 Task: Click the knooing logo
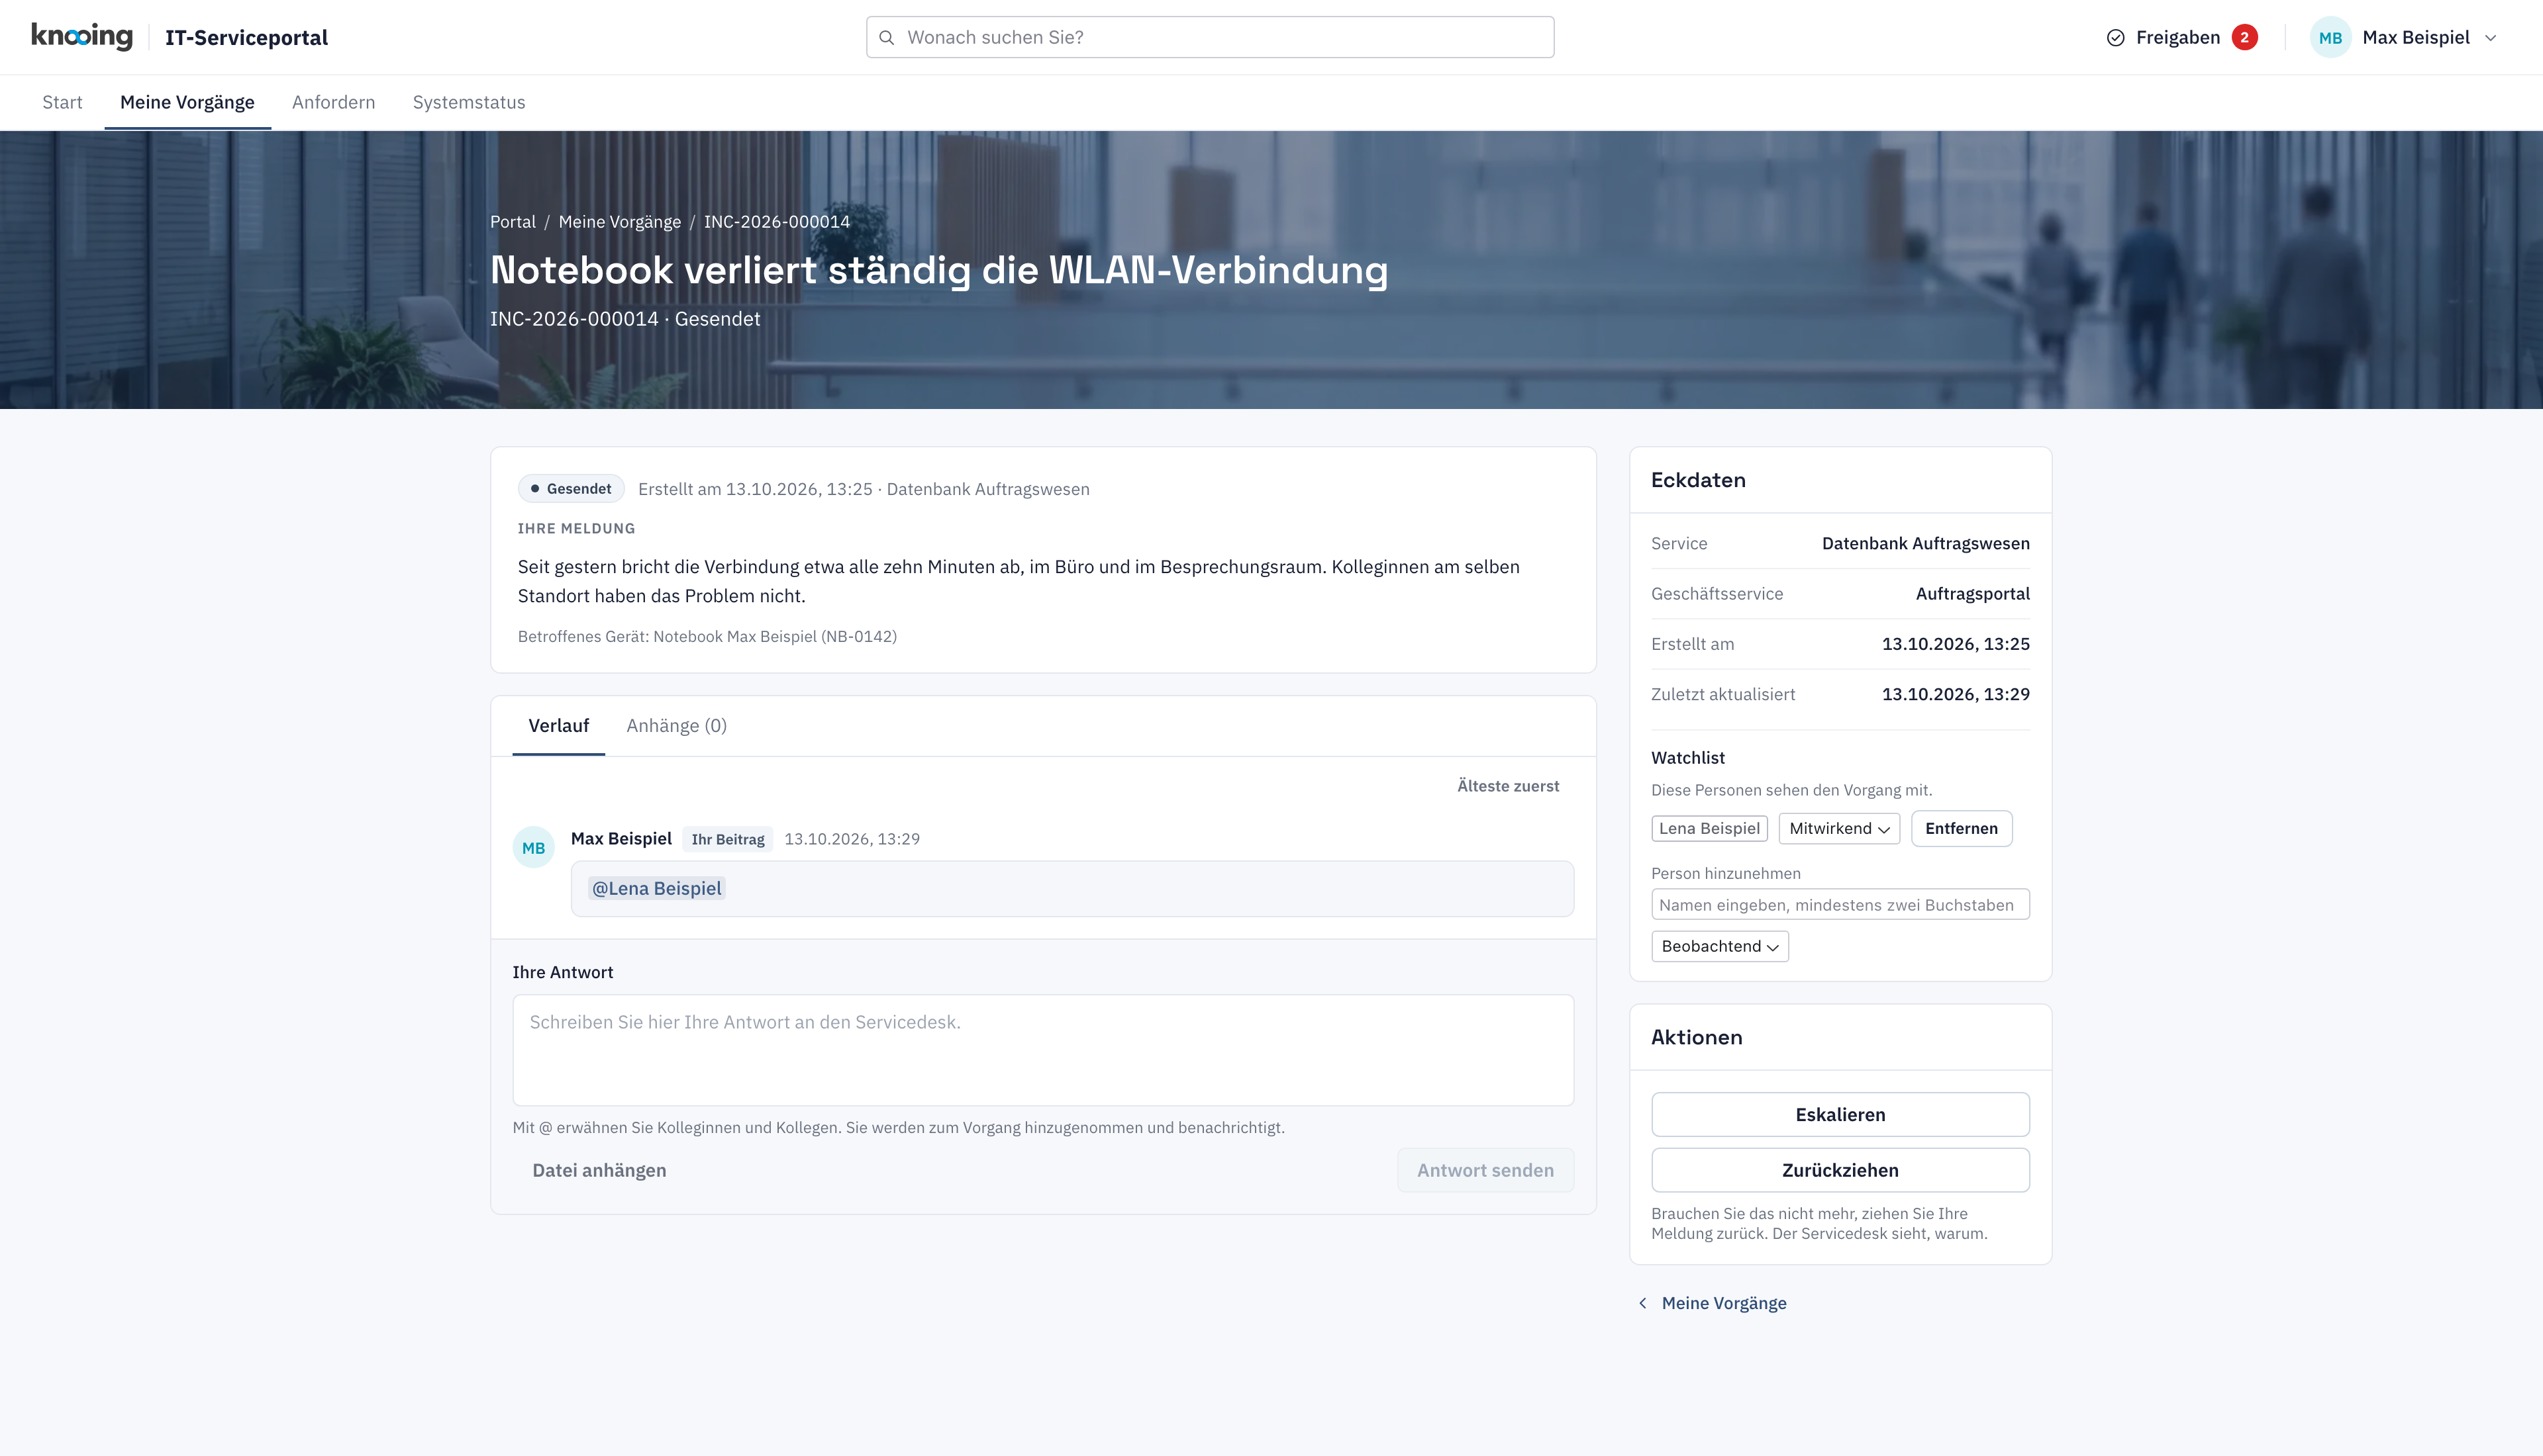82,37
